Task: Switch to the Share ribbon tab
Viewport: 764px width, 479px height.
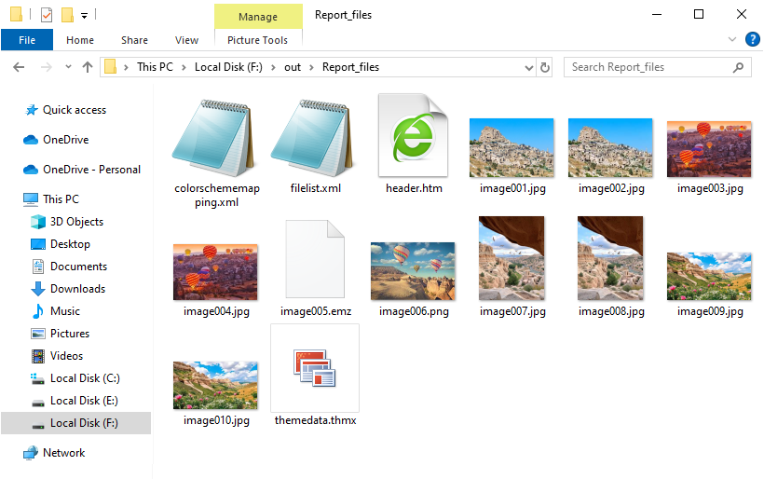Action: tap(134, 40)
